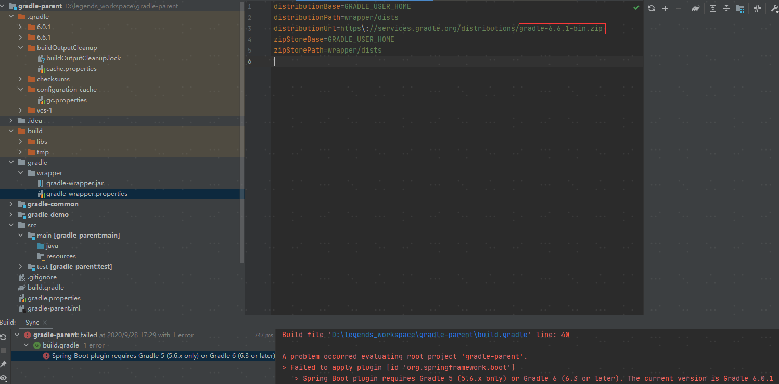Collapse build.gradle 1 error node
This screenshot has height=384, width=779.
click(27, 345)
